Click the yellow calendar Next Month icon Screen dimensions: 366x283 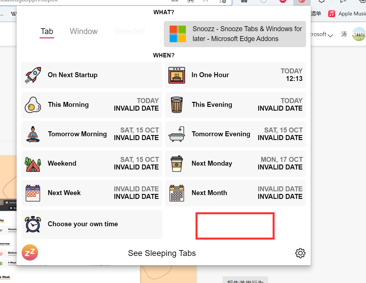pos(177,193)
